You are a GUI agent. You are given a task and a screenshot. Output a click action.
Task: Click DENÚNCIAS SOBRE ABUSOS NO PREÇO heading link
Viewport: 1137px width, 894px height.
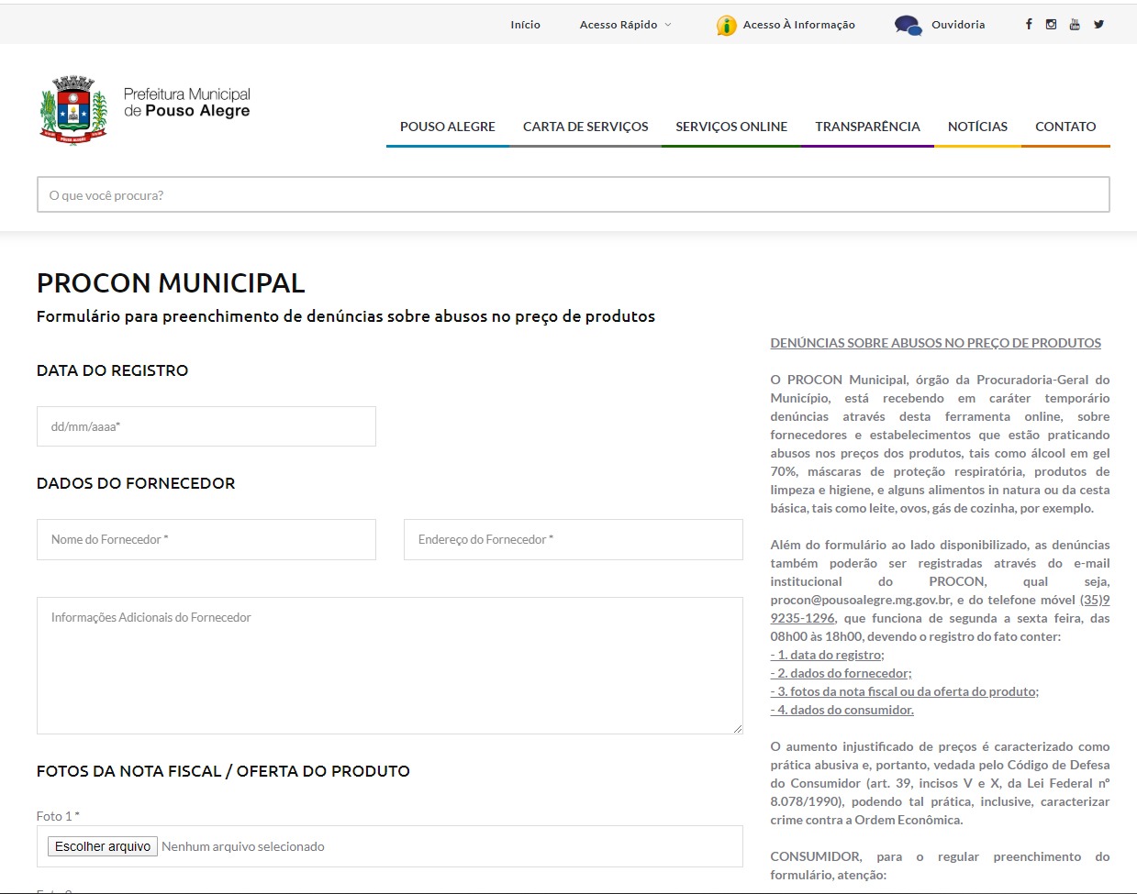(936, 343)
